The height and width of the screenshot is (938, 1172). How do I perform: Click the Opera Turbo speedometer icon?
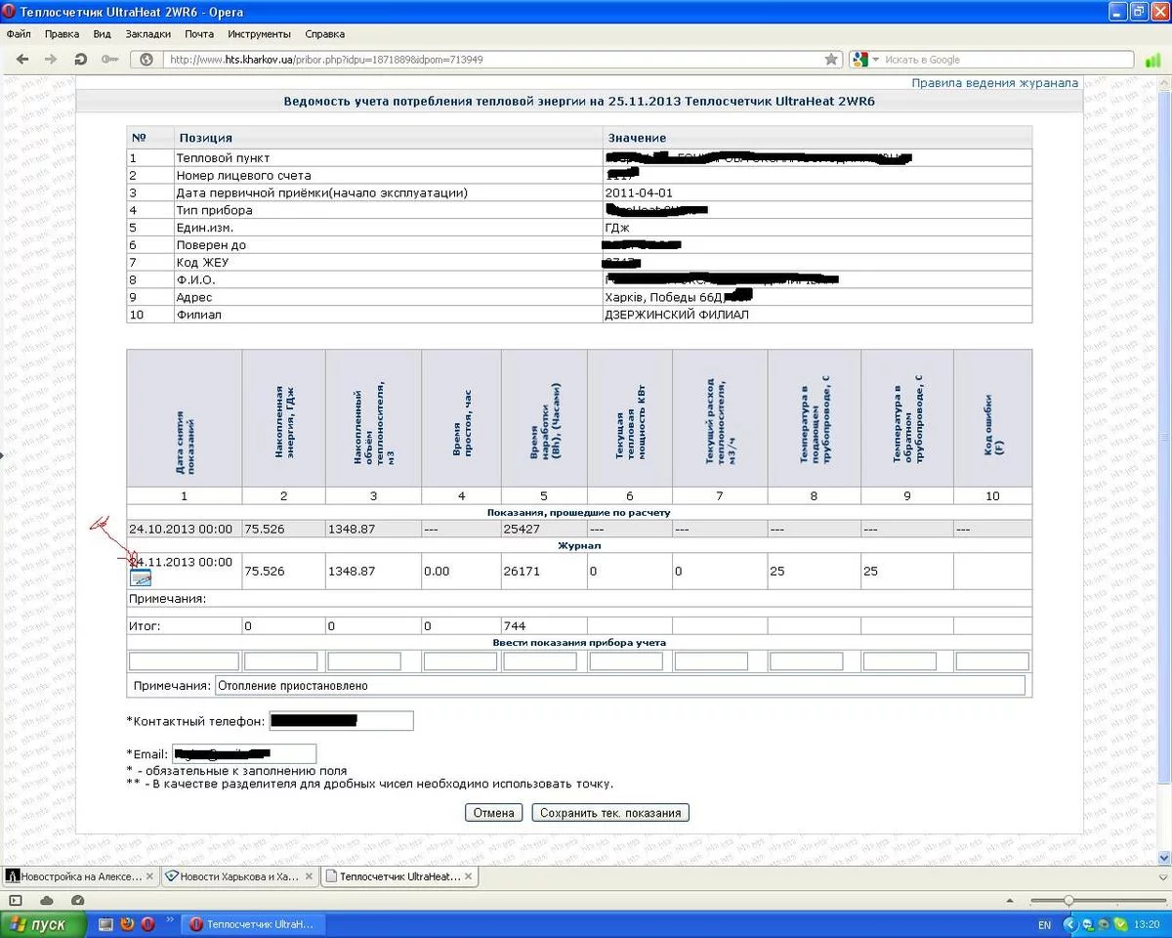(x=76, y=900)
